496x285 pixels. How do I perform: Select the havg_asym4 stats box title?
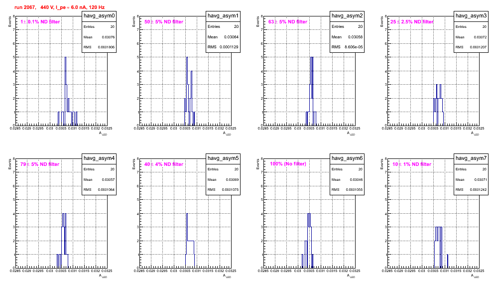coord(99,158)
